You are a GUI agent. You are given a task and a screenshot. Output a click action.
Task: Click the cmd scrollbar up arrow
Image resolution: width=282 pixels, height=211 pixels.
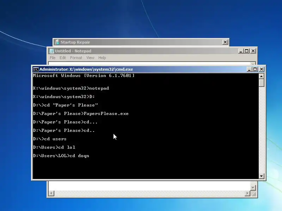pos(261,76)
